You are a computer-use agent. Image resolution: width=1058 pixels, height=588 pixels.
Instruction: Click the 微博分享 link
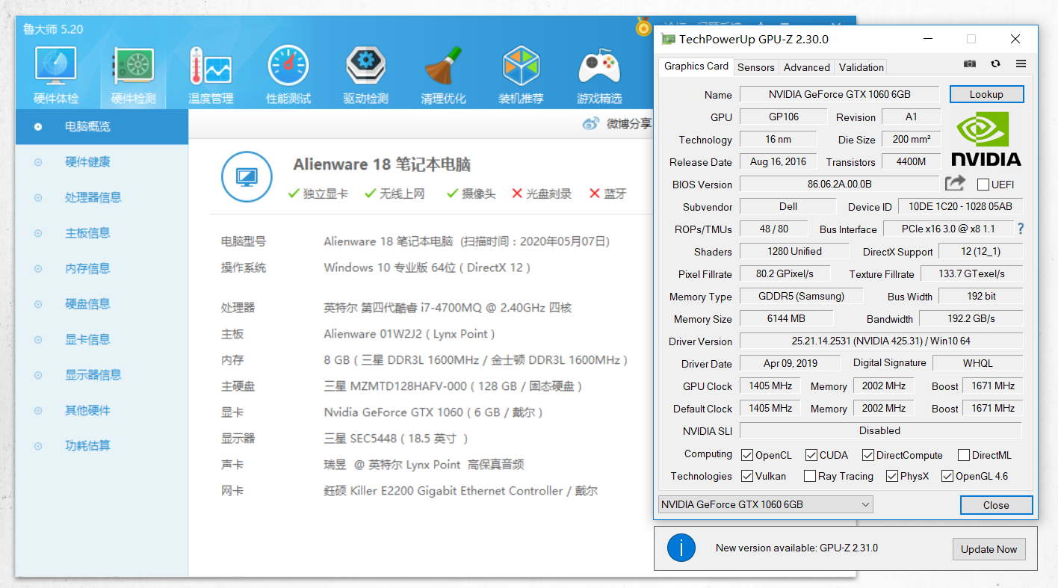(x=617, y=124)
